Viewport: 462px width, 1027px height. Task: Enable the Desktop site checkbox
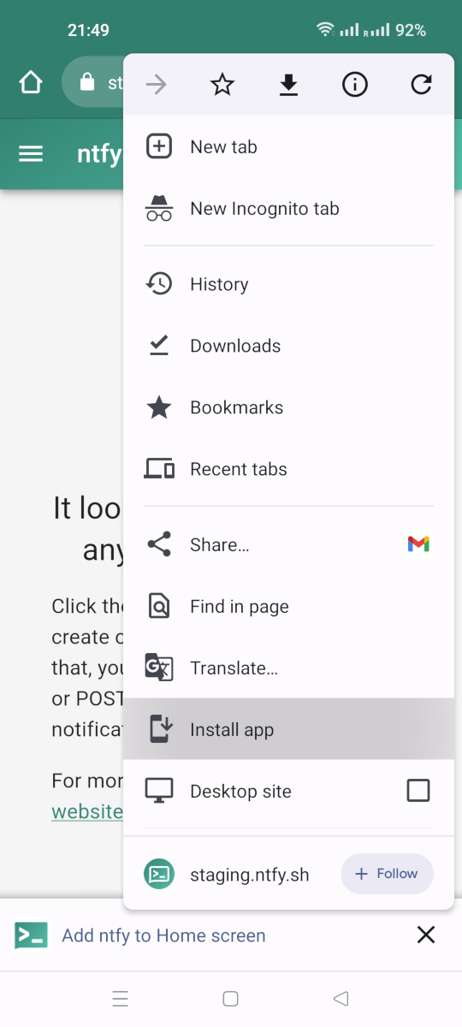(418, 791)
